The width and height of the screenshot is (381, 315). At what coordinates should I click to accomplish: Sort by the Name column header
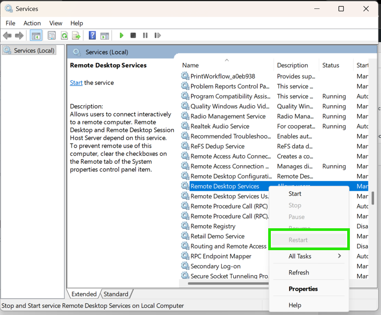tap(226, 65)
